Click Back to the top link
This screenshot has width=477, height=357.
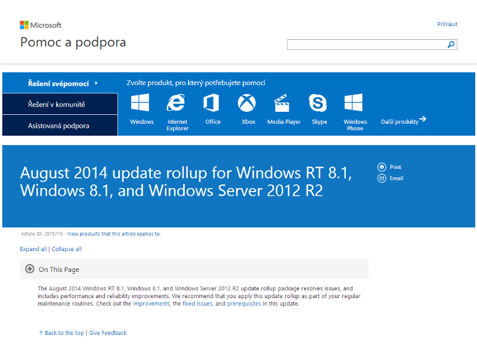[x=64, y=333]
